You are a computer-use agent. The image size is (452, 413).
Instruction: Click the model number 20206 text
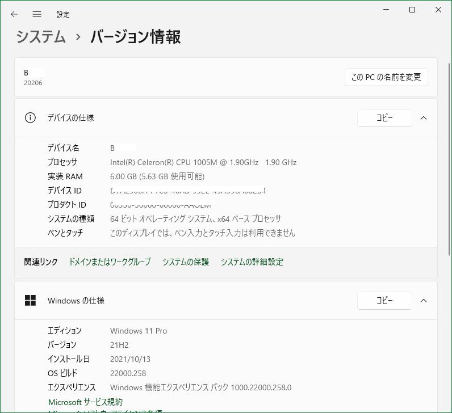coord(33,83)
